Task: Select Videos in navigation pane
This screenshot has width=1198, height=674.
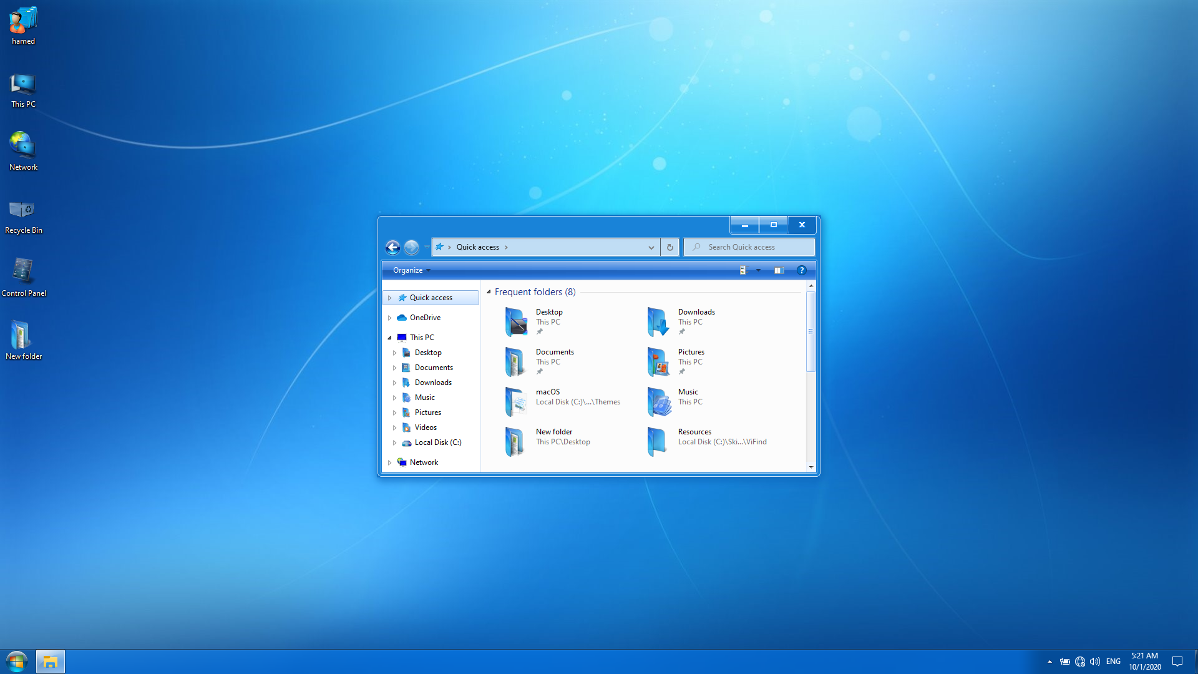Action: point(426,427)
